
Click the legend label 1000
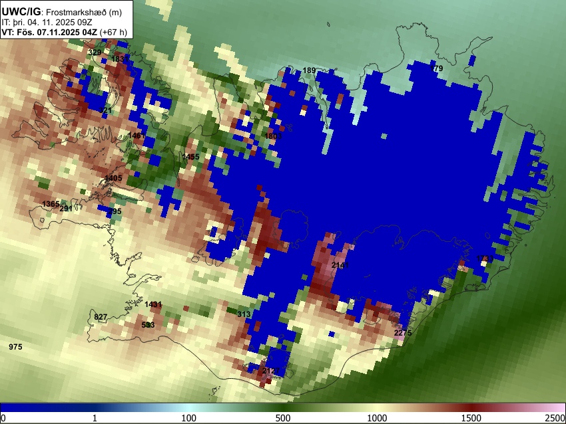pos(377,418)
